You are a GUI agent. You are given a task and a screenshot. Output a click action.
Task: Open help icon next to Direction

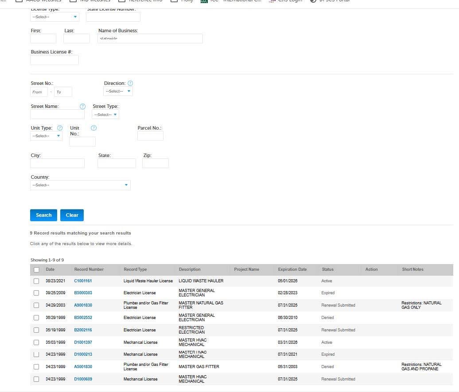coord(130,83)
